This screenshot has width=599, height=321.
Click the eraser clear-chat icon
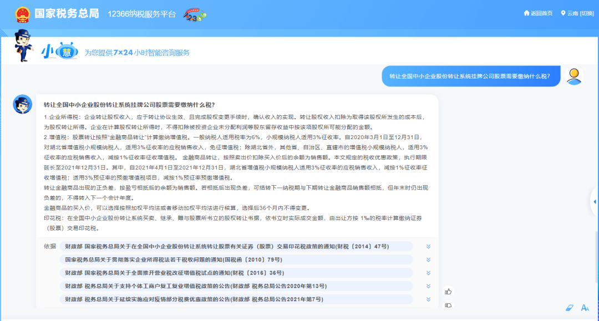569,308
